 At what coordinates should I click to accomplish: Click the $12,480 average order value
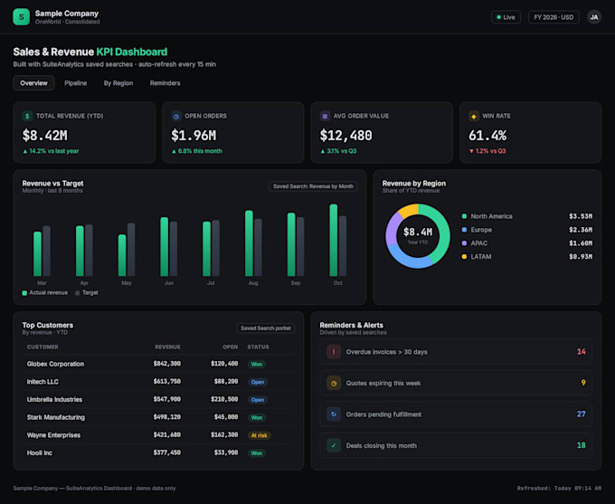[x=345, y=136]
